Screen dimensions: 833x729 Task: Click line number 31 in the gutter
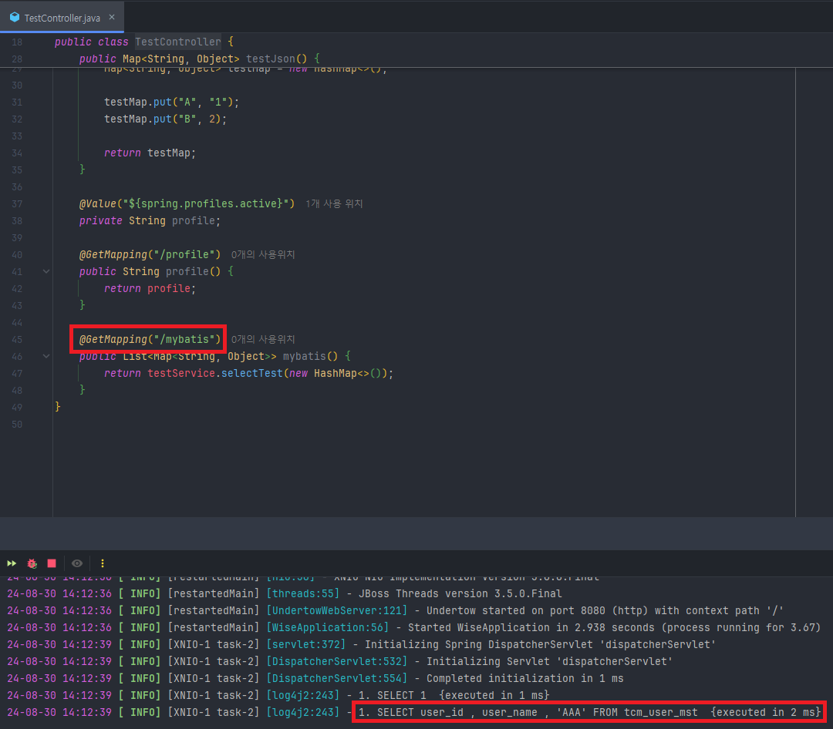[x=17, y=102]
